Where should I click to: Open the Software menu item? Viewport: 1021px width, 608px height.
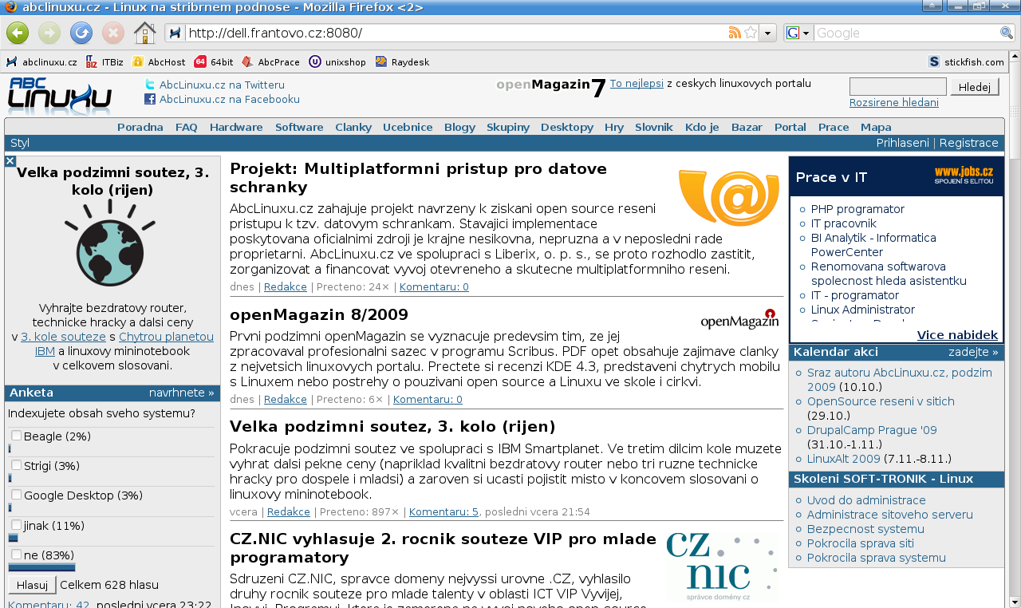(x=299, y=127)
